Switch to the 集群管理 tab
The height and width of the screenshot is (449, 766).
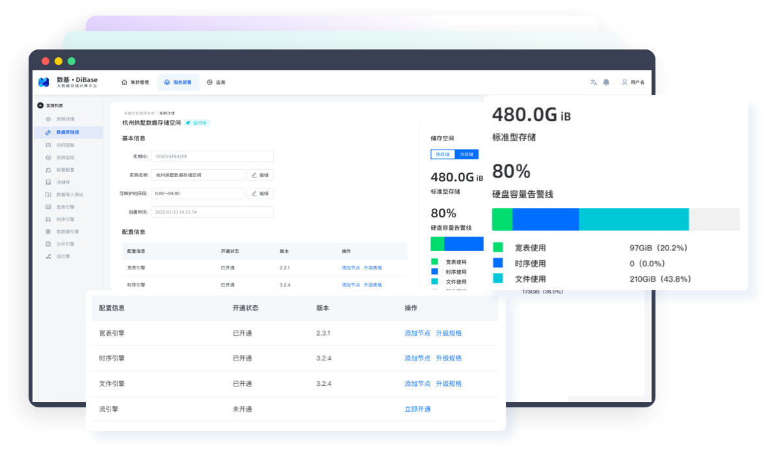tap(135, 82)
